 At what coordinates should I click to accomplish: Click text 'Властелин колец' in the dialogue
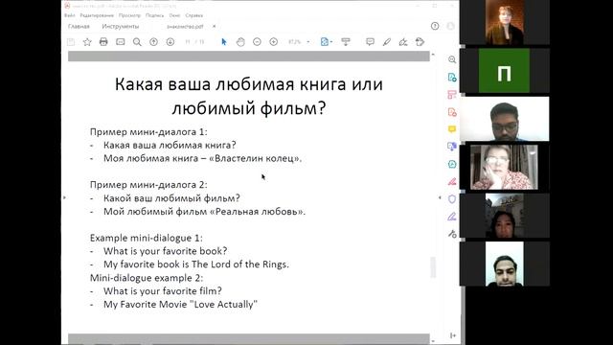tap(256, 158)
